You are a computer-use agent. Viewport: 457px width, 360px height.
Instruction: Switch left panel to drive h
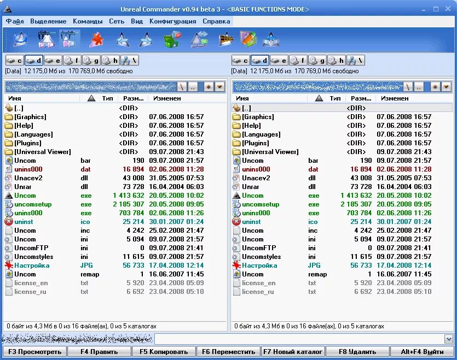pos(110,61)
